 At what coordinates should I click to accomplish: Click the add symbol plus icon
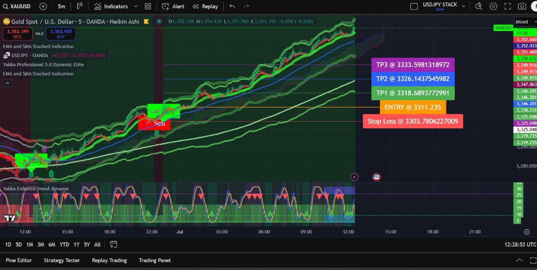43,6
